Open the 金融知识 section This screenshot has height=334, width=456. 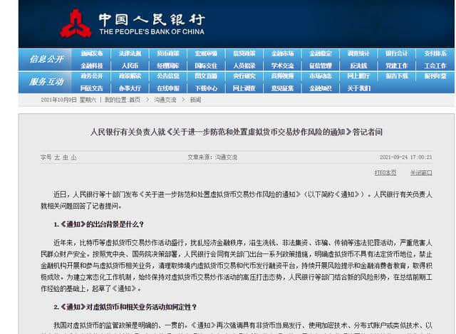(x=320, y=88)
